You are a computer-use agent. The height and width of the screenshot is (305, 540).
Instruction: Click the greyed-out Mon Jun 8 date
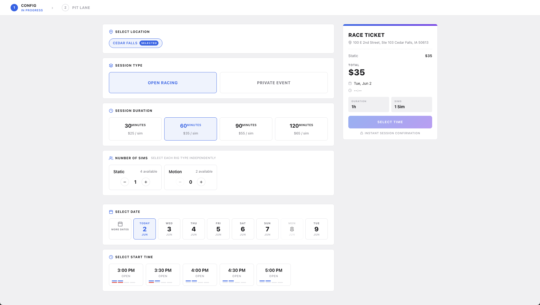click(292, 229)
